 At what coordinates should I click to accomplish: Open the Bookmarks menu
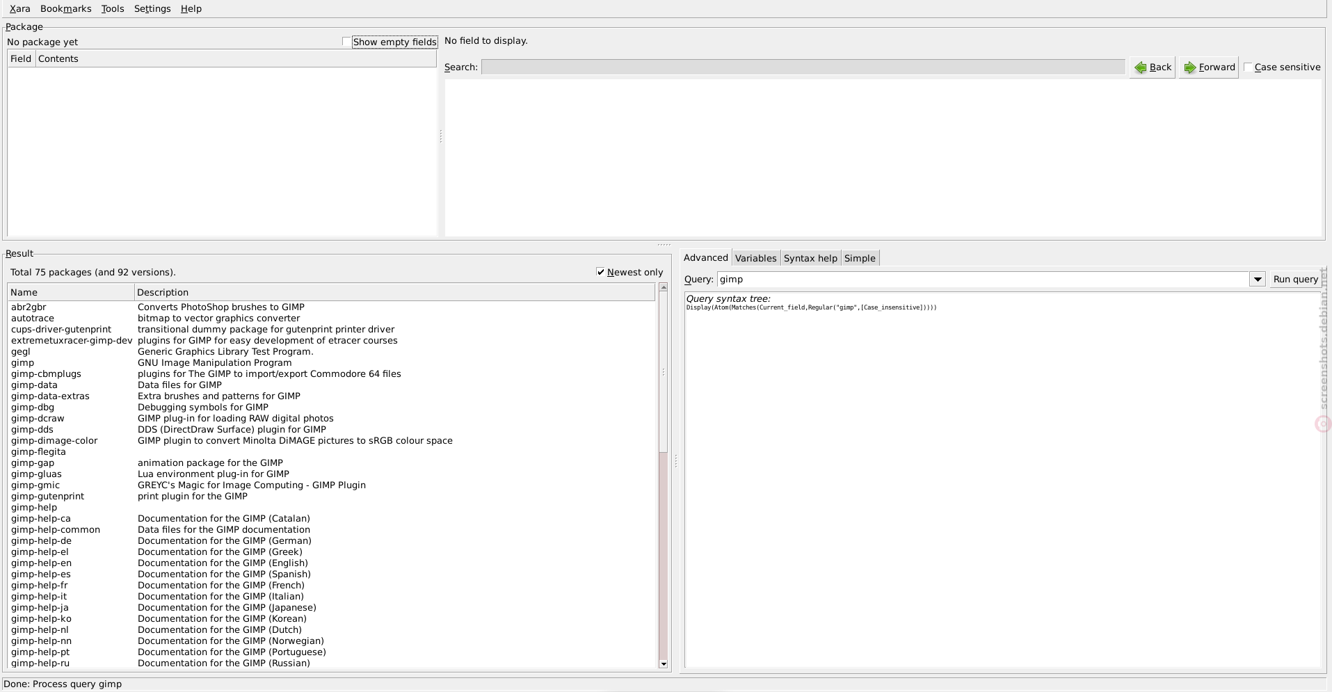(x=65, y=8)
